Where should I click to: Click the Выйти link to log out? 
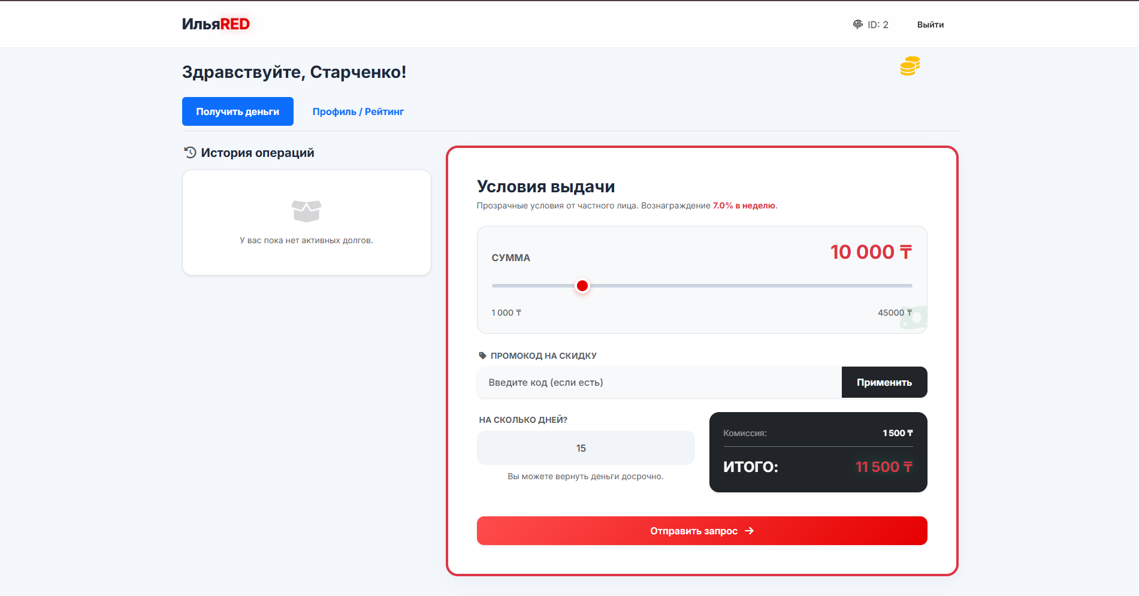pyautogui.click(x=930, y=24)
